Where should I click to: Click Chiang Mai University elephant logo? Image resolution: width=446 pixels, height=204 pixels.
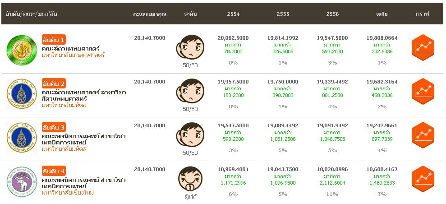(21, 181)
